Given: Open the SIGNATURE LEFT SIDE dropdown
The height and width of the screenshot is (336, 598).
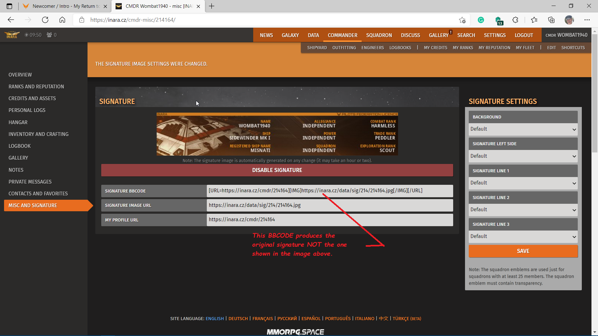Looking at the screenshot, I should point(523,156).
